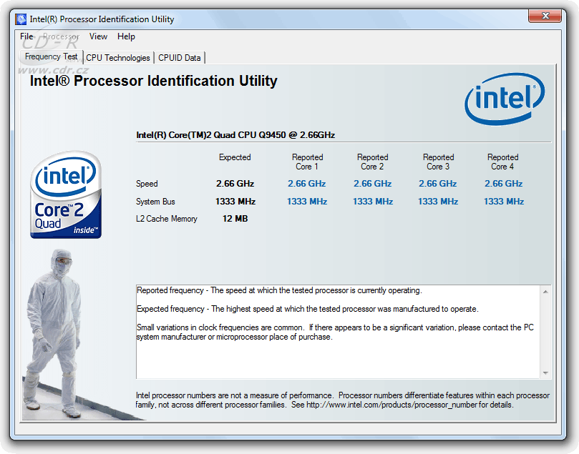Screen dimensions: 579x454
Task: Click the expected speed value 2.66 GHz
Action: pos(235,184)
